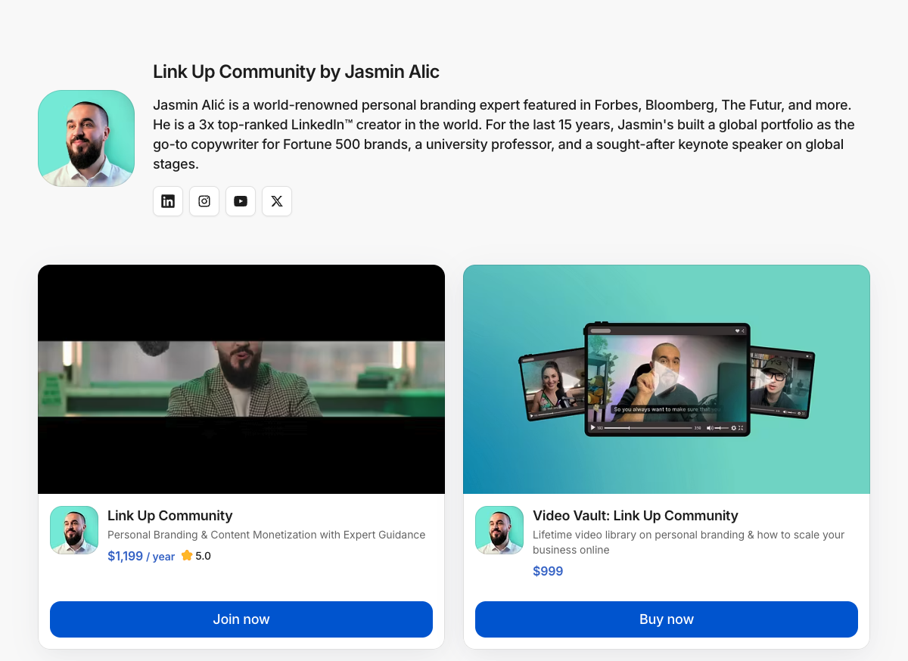
Task: Buy now for the Video Vault
Action: coord(667,619)
